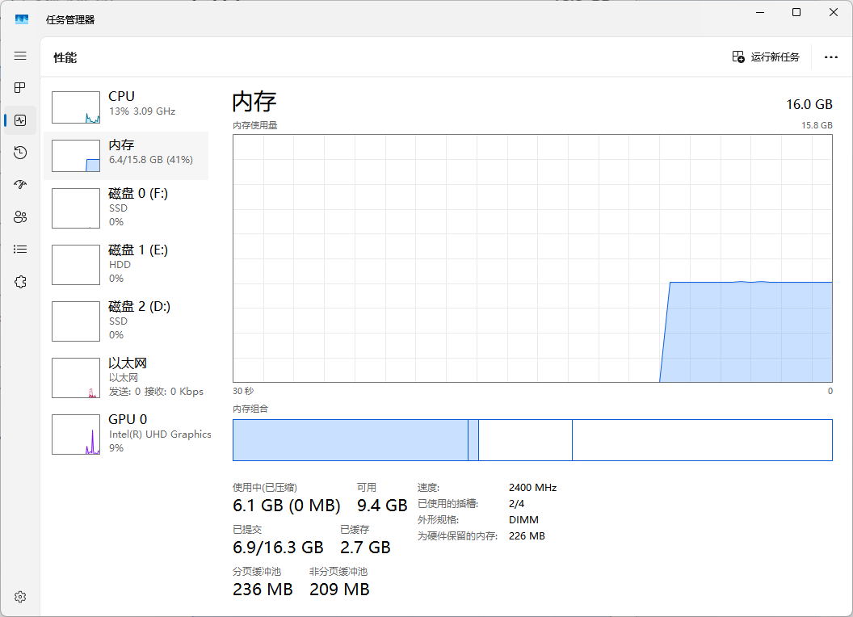Click the 内存组合 composition bar
This screenshot has width=853, height=617.
pyautogui.click(x=532, y=440)
